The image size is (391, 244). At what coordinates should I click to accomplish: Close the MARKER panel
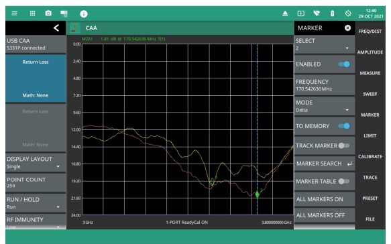tap(347, 28)
